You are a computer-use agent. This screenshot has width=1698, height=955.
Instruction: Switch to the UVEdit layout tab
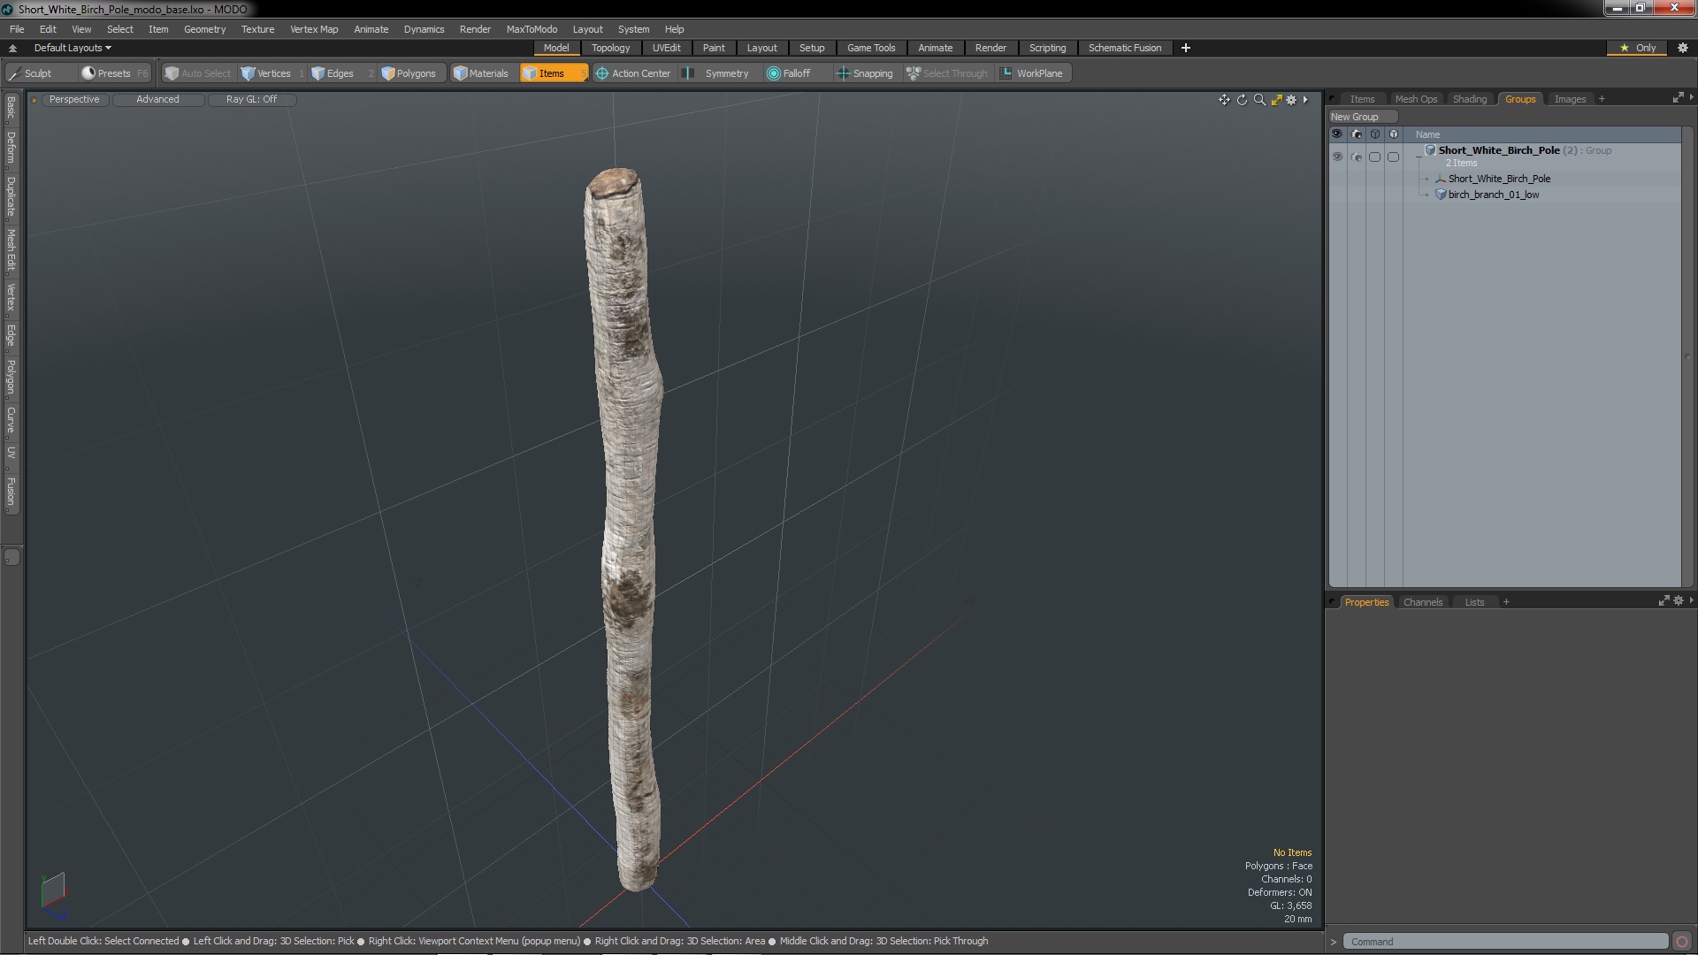[x=666, y=48]
